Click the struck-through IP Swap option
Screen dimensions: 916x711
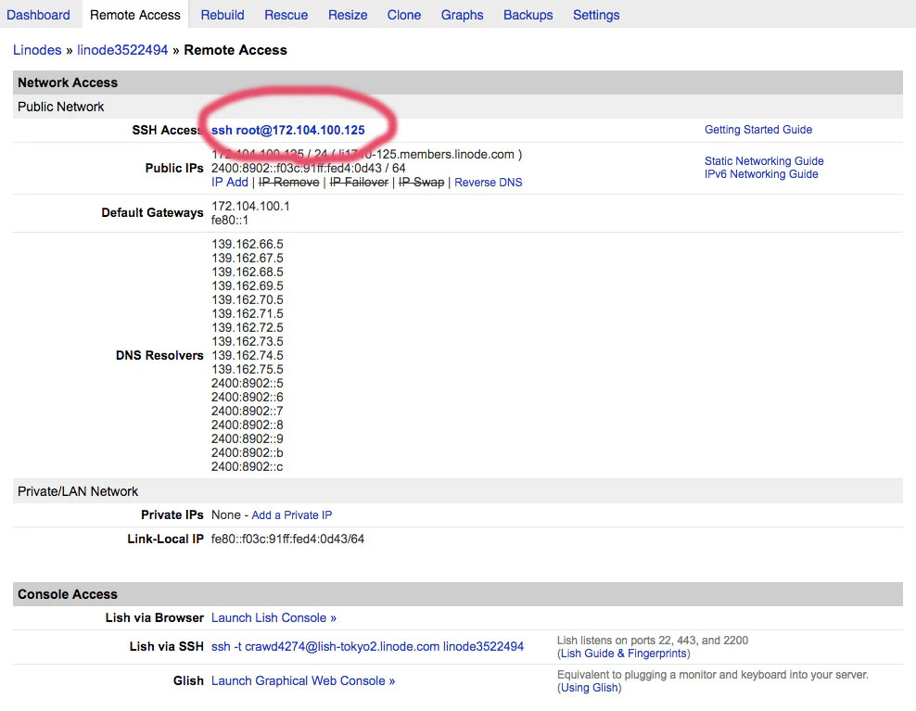421,183
